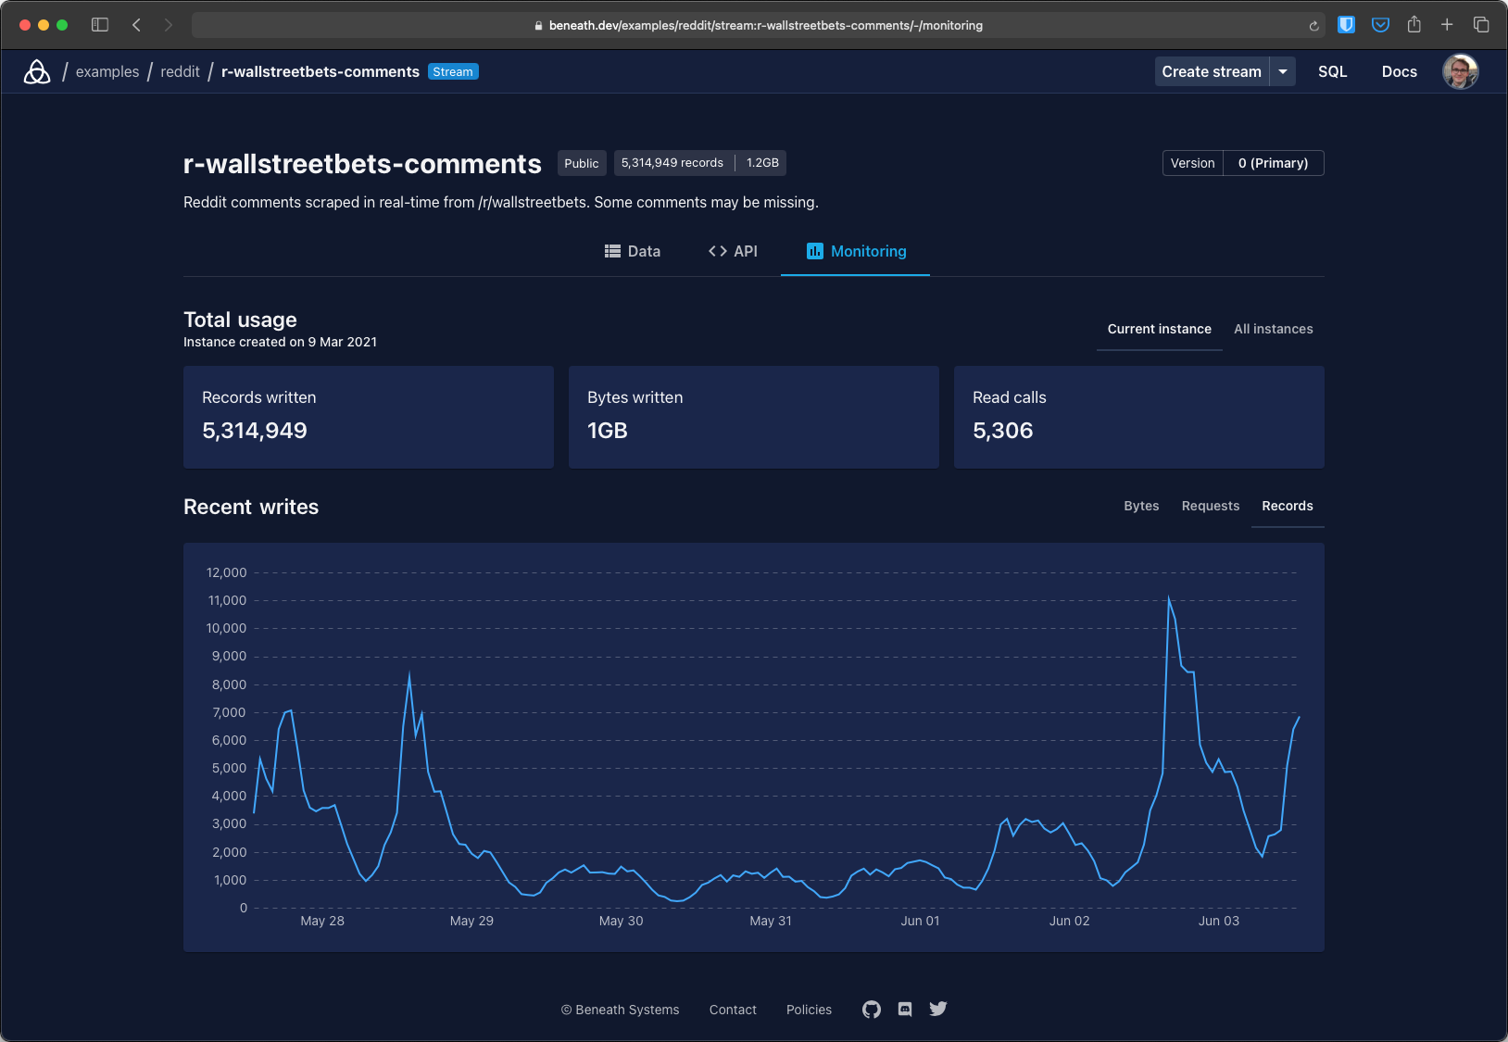Viewport: 1508px width, 1042px height.
Task: Click the Beneath Systems footer link
Action: click(620, 1010)
